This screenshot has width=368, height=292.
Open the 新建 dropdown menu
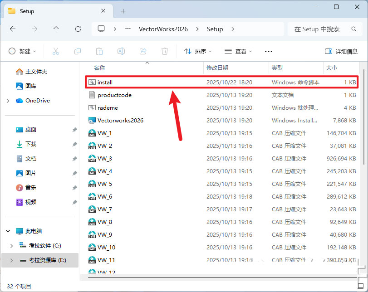[x=23, y=52]
